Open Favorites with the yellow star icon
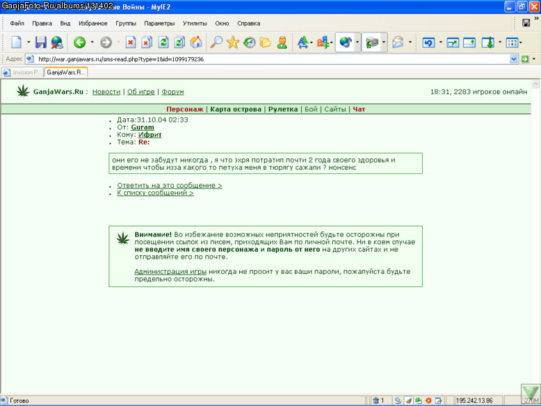 click(x=233, y=42)
